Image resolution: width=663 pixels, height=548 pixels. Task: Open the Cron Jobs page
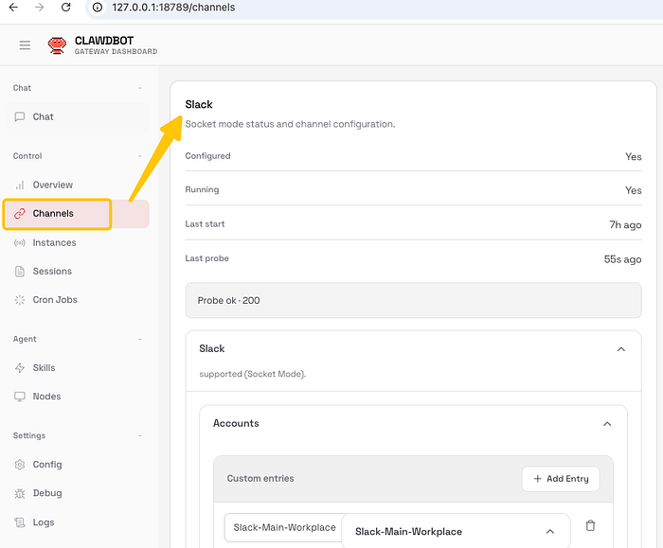coord(78,300)
